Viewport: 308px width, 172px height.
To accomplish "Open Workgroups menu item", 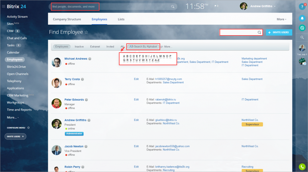I will click(16, 103).
